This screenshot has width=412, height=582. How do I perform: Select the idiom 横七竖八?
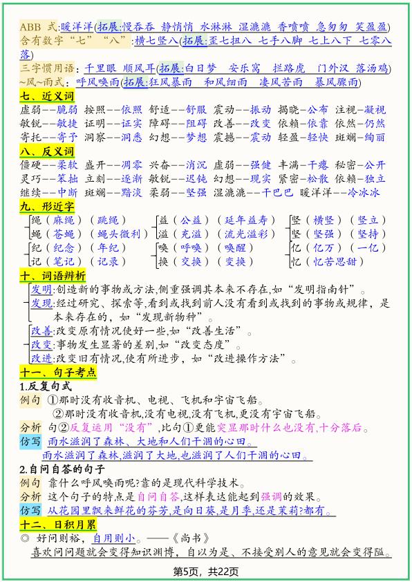tap(157, 41)
